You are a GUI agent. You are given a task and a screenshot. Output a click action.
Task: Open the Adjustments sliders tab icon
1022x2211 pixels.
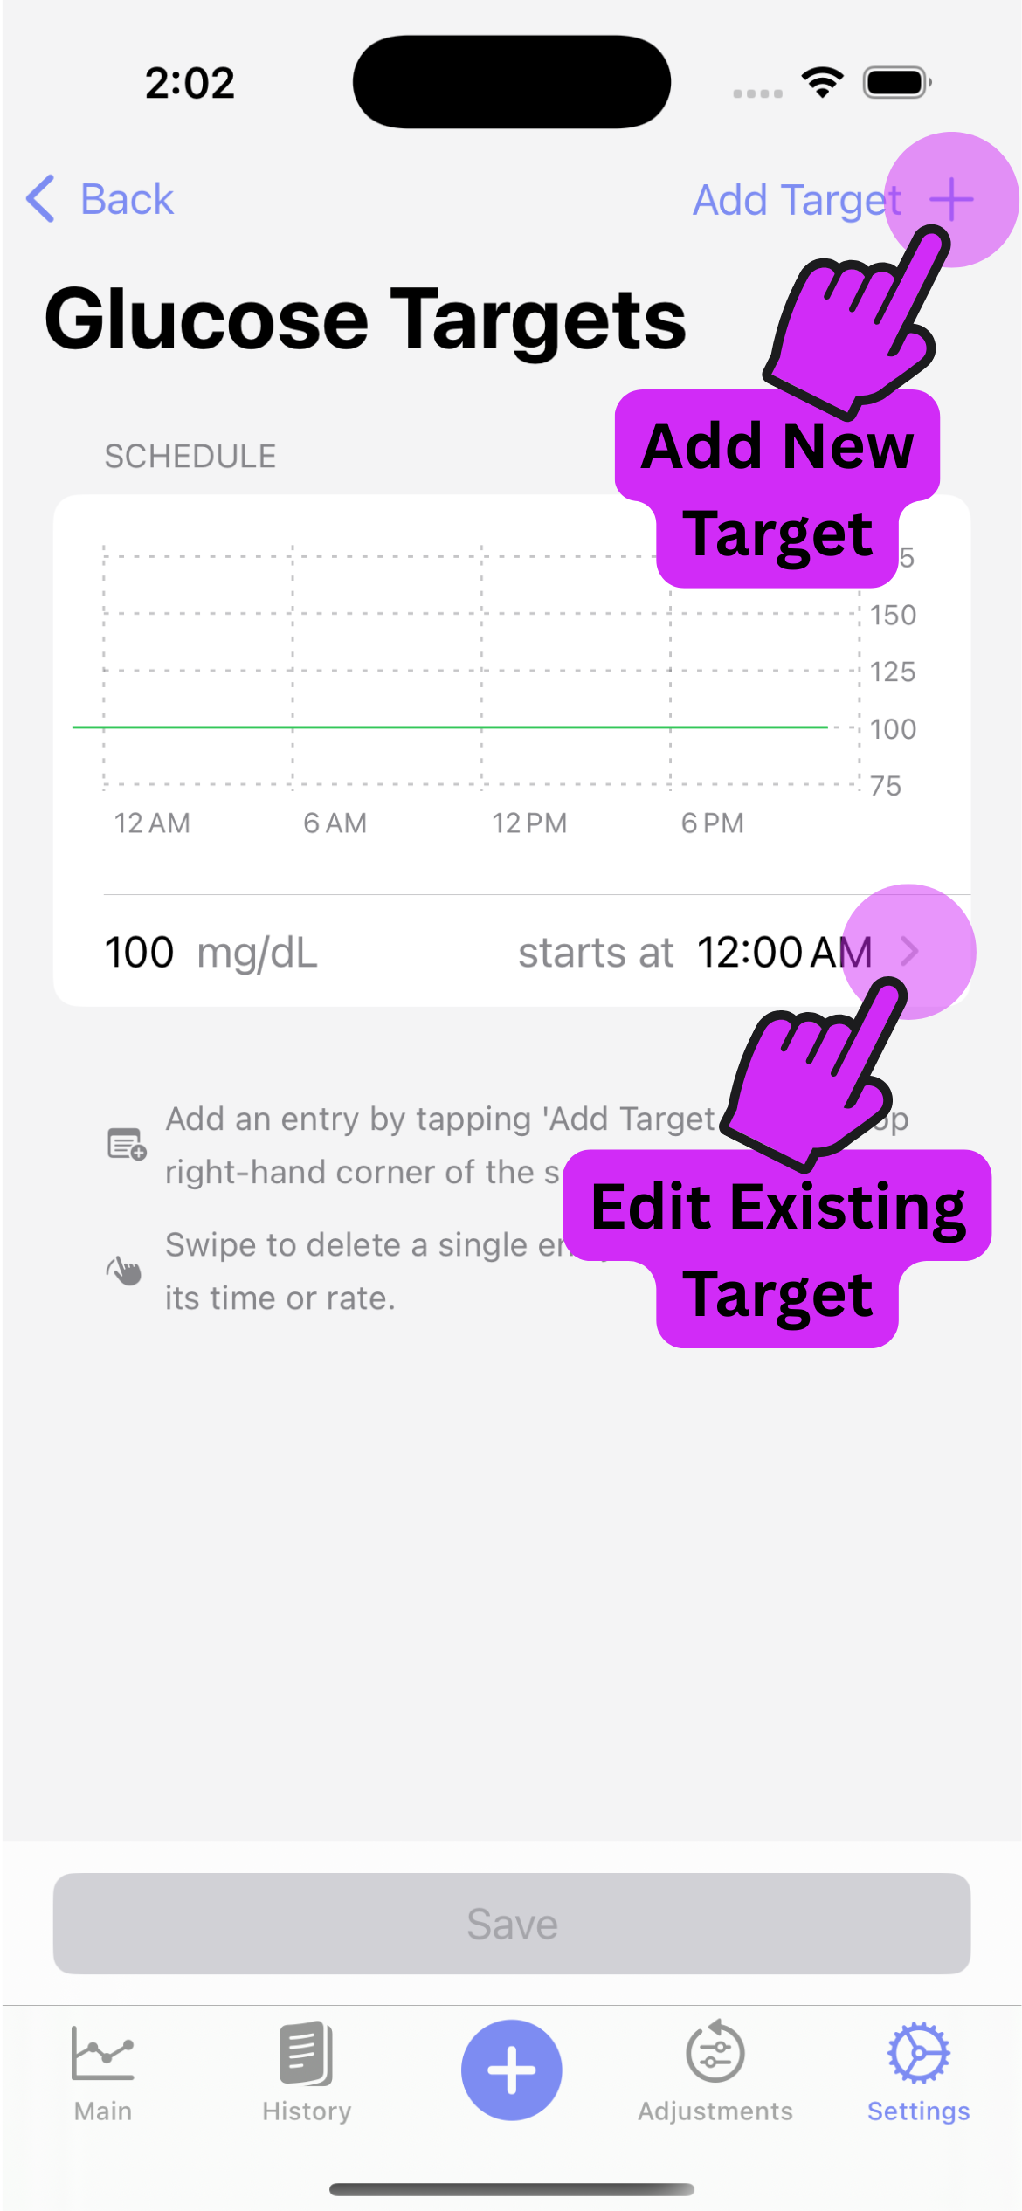pos(715,2053)
